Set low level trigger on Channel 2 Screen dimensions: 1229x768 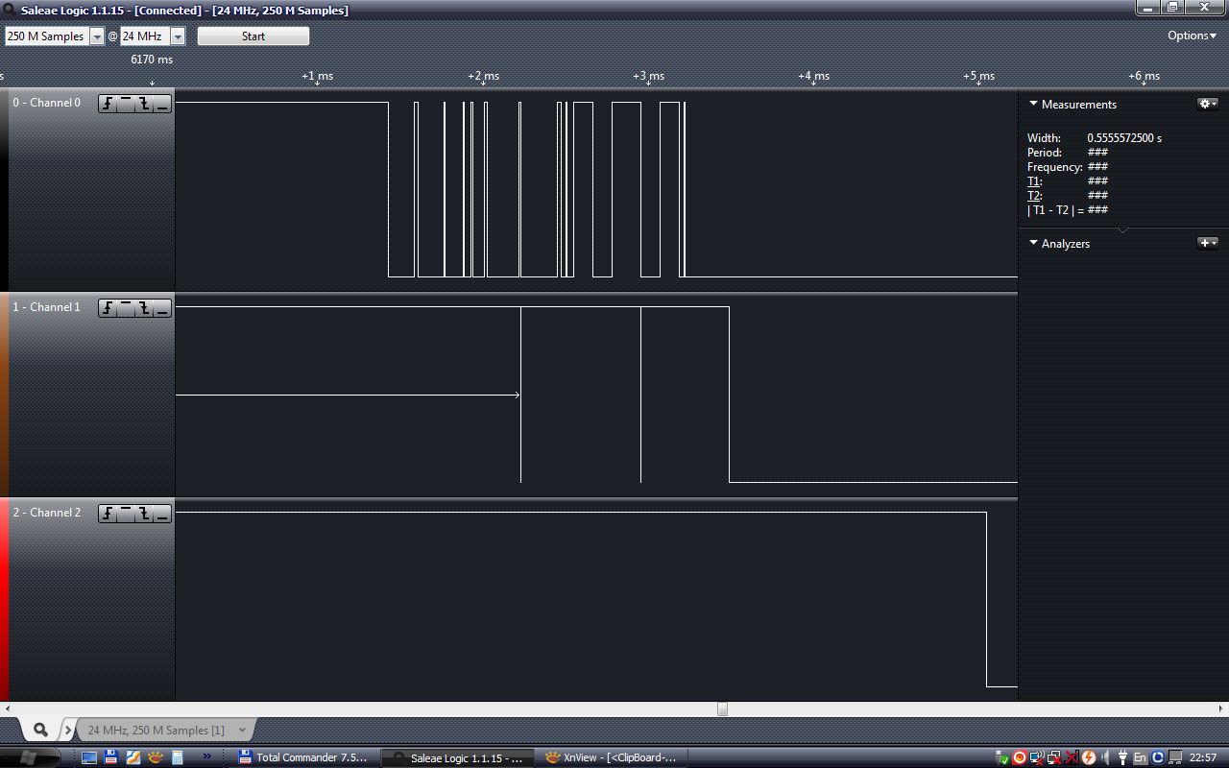click(x=162, y=514)
